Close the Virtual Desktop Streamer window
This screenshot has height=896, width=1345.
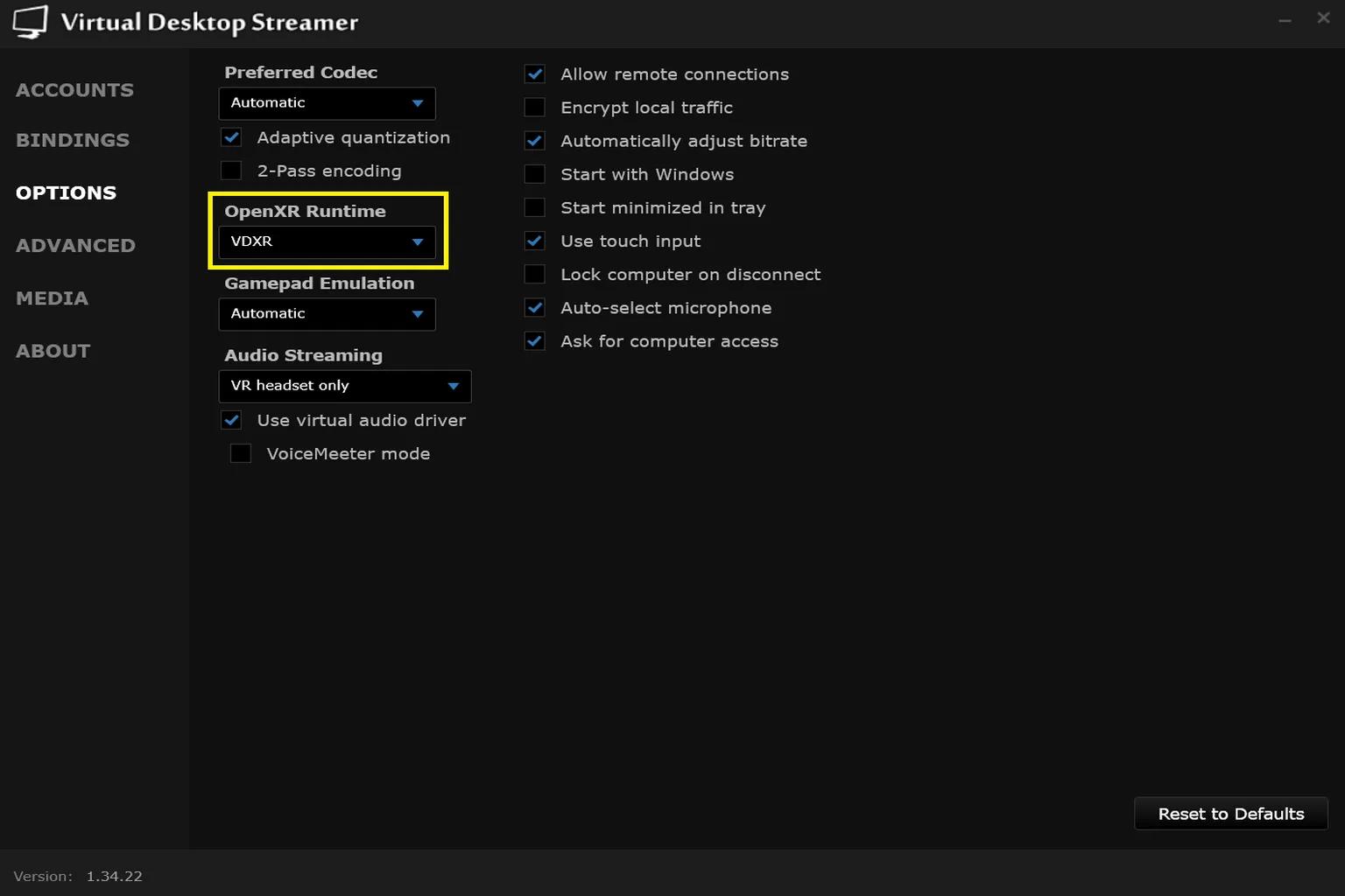point(1323,17)
